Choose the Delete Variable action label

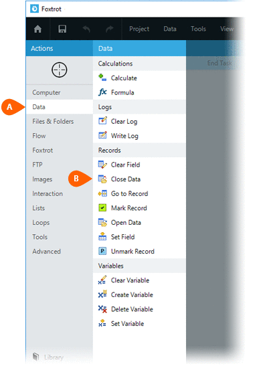tap(132, 309)
